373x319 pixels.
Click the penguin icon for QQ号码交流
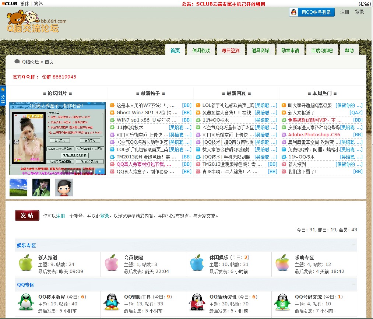point(282,302)
